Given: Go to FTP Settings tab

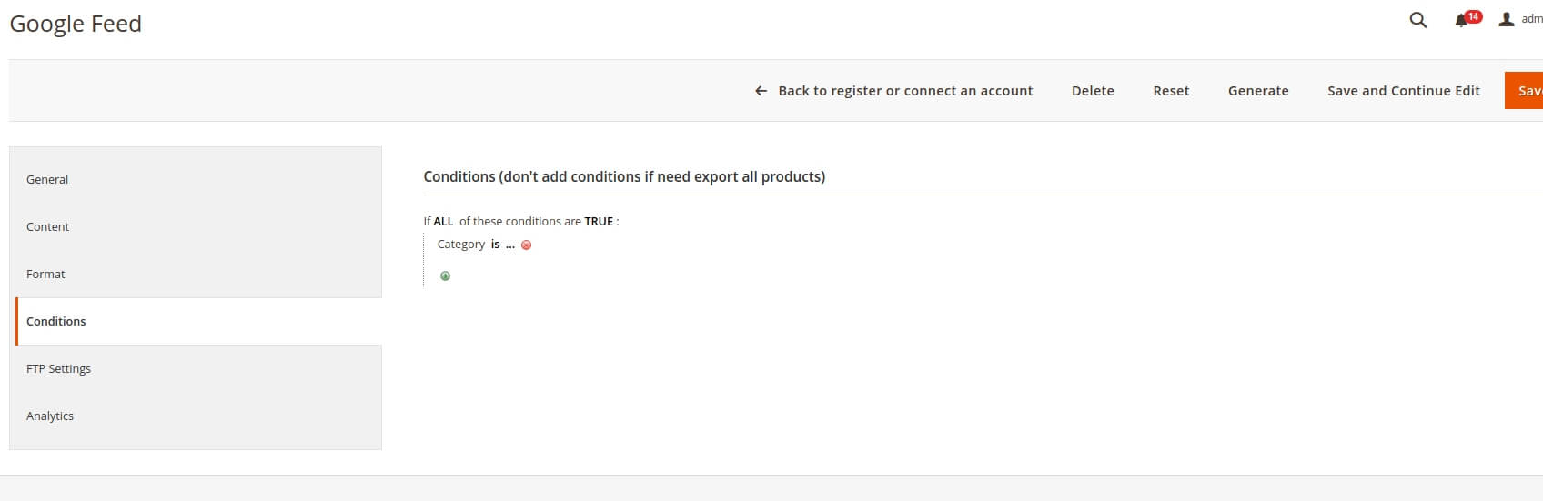Looking at the screenshot, I should (x=58, y=369).
